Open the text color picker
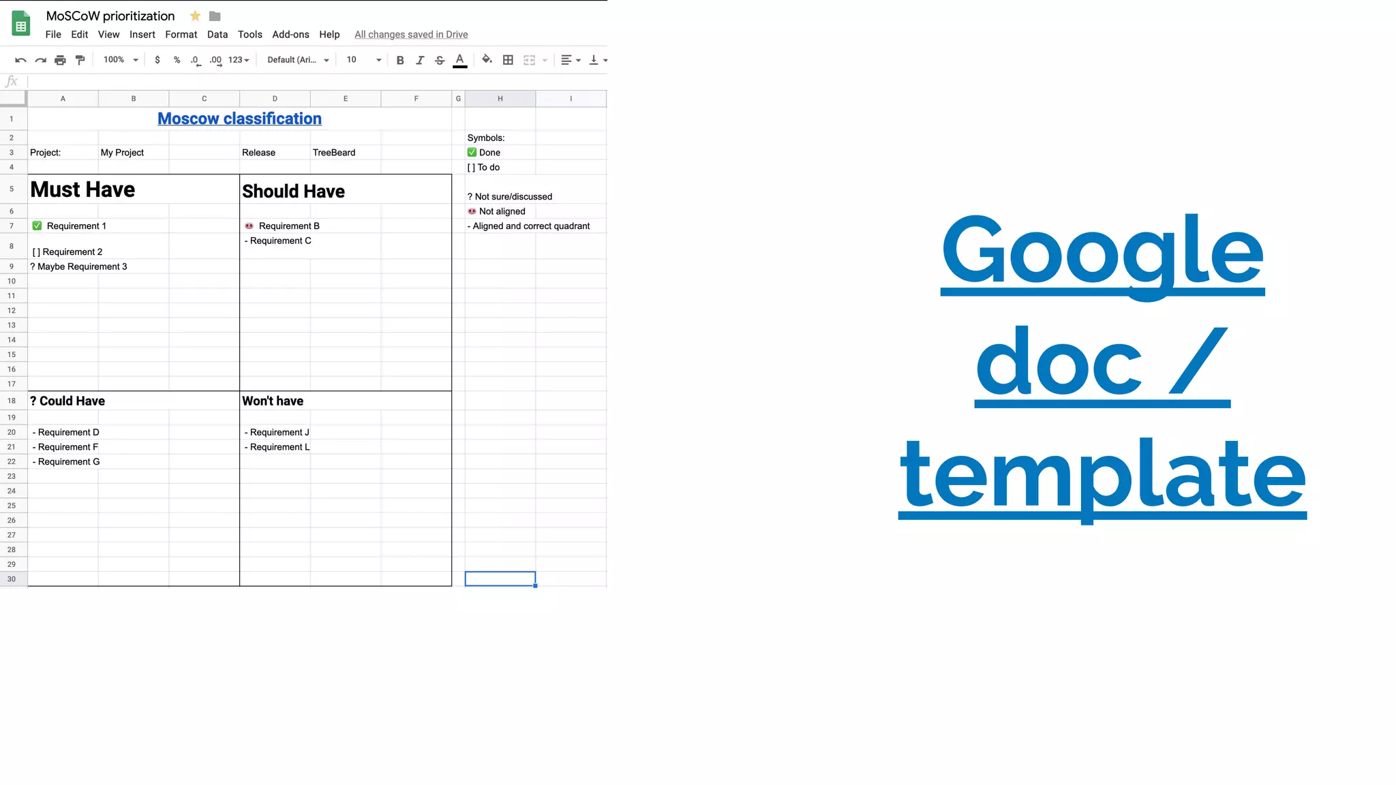The image size is (1396, 785). point(460,60)
